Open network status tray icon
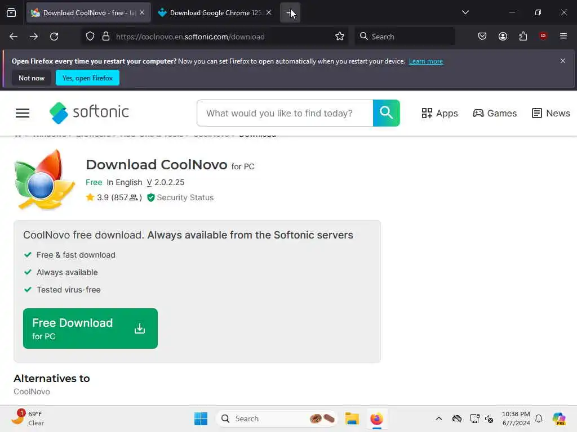This screenshot has height=432, width=577. (474, 418)
